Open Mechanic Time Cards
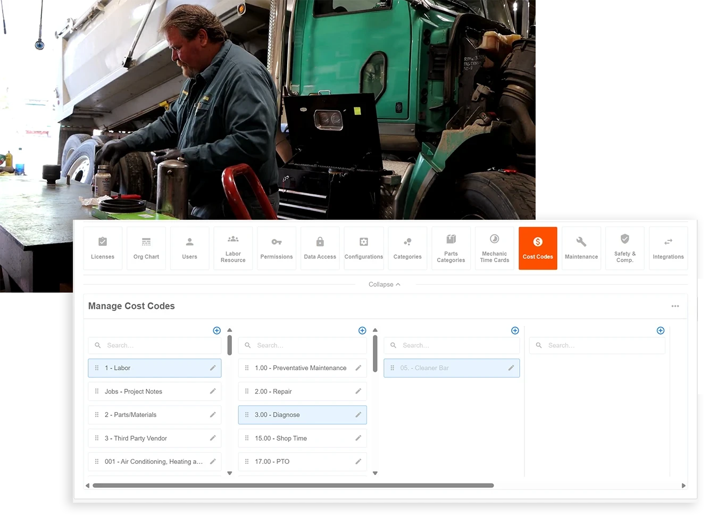The width and height of the screenshot is (709, 516). (494, 248)
